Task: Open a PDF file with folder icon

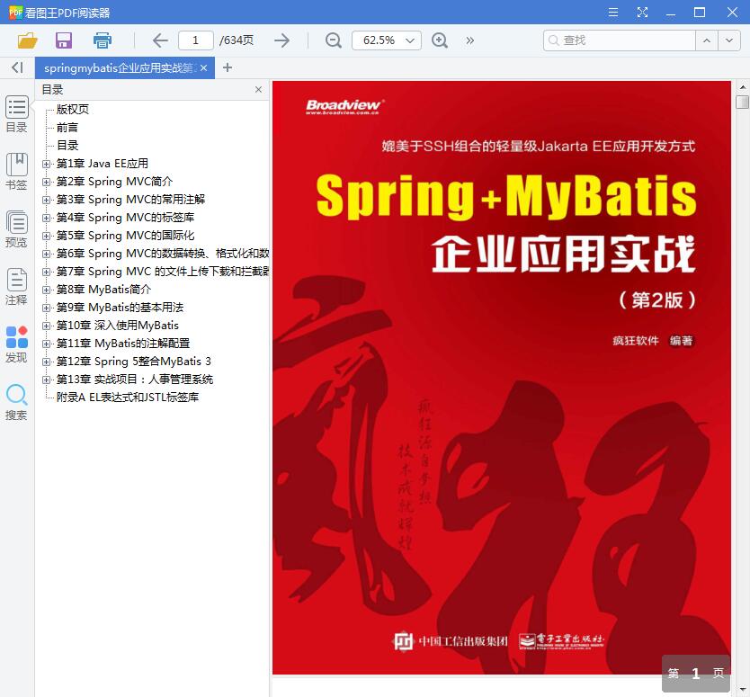Action: (27, 40)
